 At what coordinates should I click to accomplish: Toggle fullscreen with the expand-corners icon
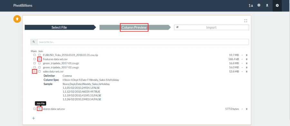(246, 21)
